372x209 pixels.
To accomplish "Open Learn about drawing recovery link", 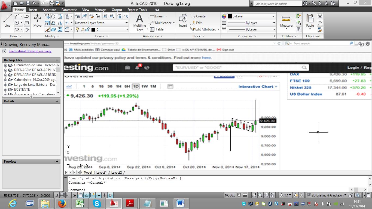I will (30, 51).
